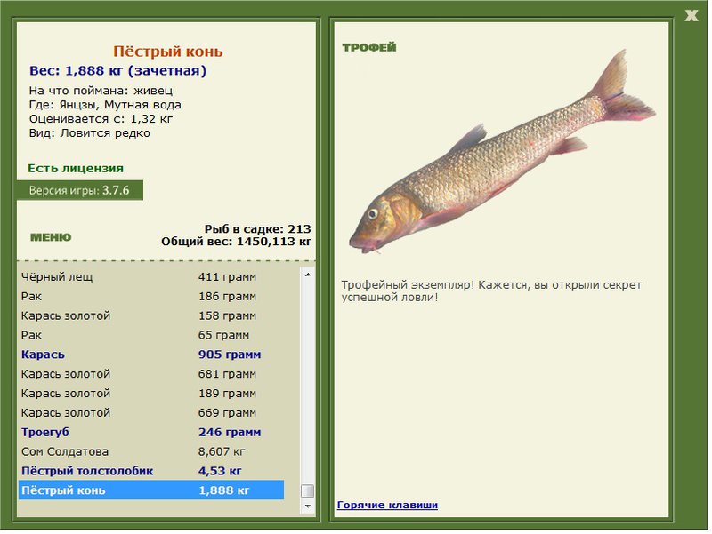Select the Карась золотой 681 грамм row

(x=151, y=374)
